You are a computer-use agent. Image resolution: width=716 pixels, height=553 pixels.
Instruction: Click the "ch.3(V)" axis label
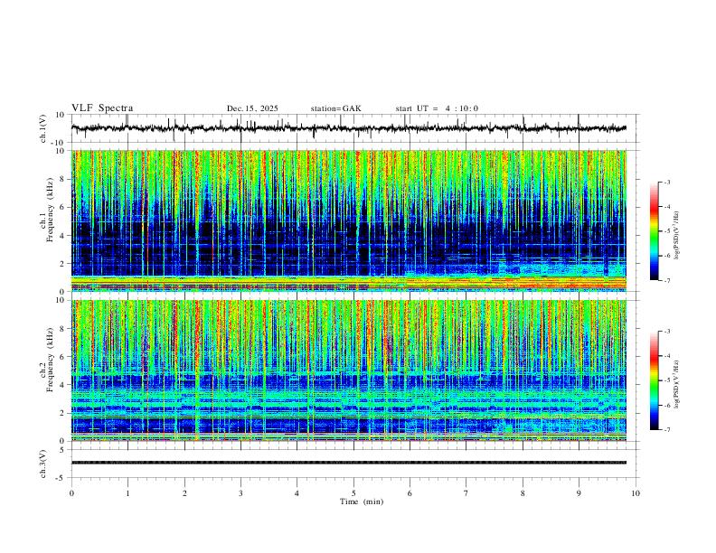point(43,464)
